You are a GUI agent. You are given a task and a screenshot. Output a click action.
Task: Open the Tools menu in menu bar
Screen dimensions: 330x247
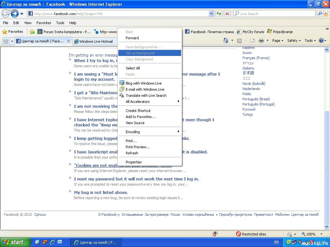point(60,23)
